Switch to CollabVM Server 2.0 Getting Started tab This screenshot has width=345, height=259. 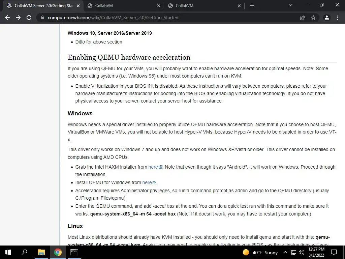point(43,6)
